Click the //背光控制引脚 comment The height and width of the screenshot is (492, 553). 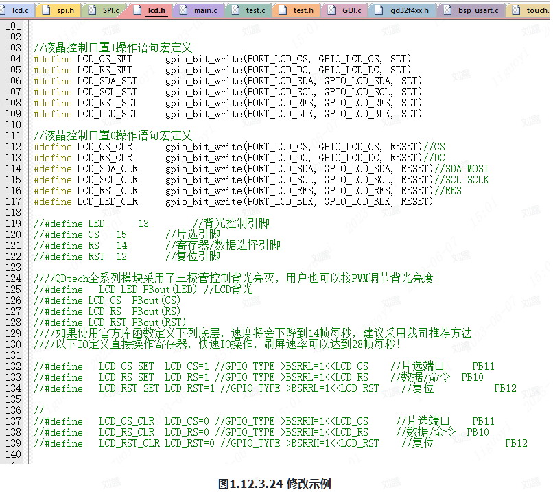[x=231, y=223]
